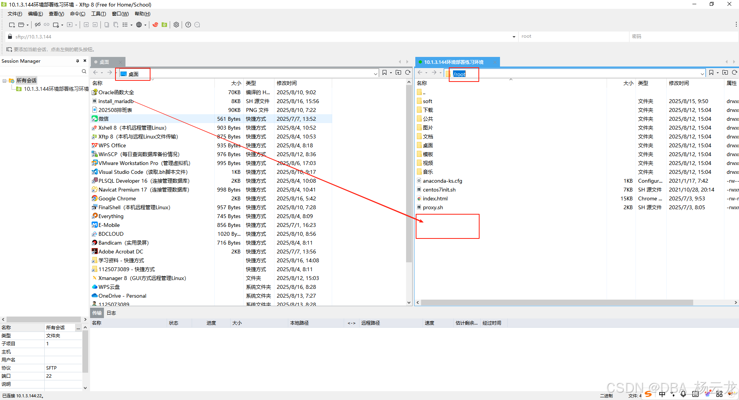Close the Session Manager panel
The image size is (739, 400).
(x=85, y=61)
